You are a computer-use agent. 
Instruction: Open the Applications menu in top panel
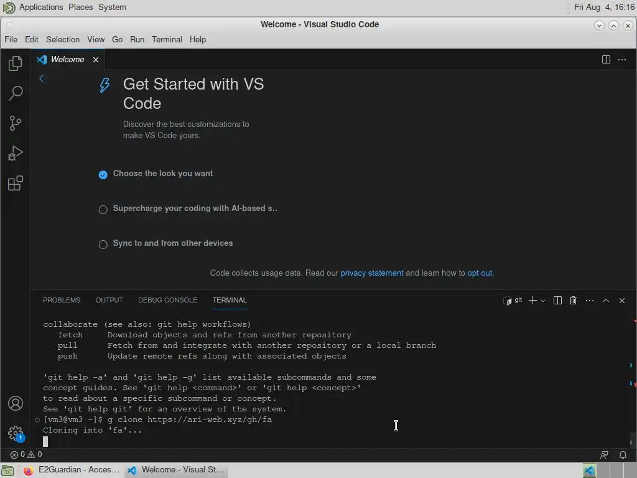coord(41,7)
